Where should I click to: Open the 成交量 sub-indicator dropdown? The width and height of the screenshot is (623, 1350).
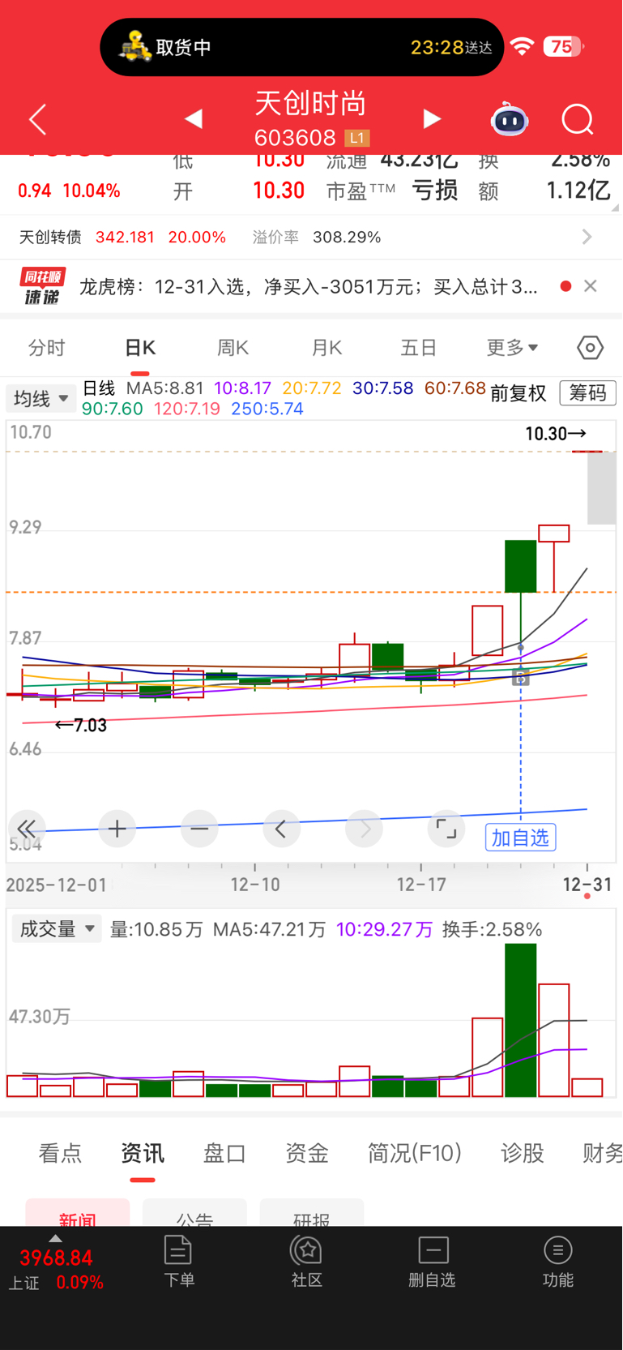point(57,929)
